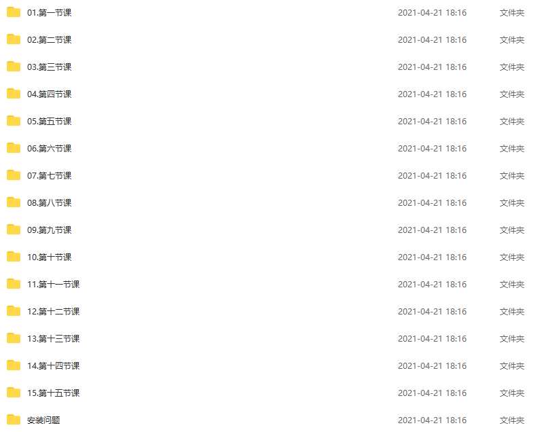Screen dimensions: 546x432
Task: Click folder icon beside 05.第五节课
Action: tap(14, 121)
